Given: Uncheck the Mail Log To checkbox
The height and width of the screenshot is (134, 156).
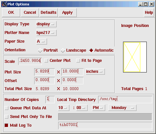Looking at the screenshot, I should pos(6,125).
